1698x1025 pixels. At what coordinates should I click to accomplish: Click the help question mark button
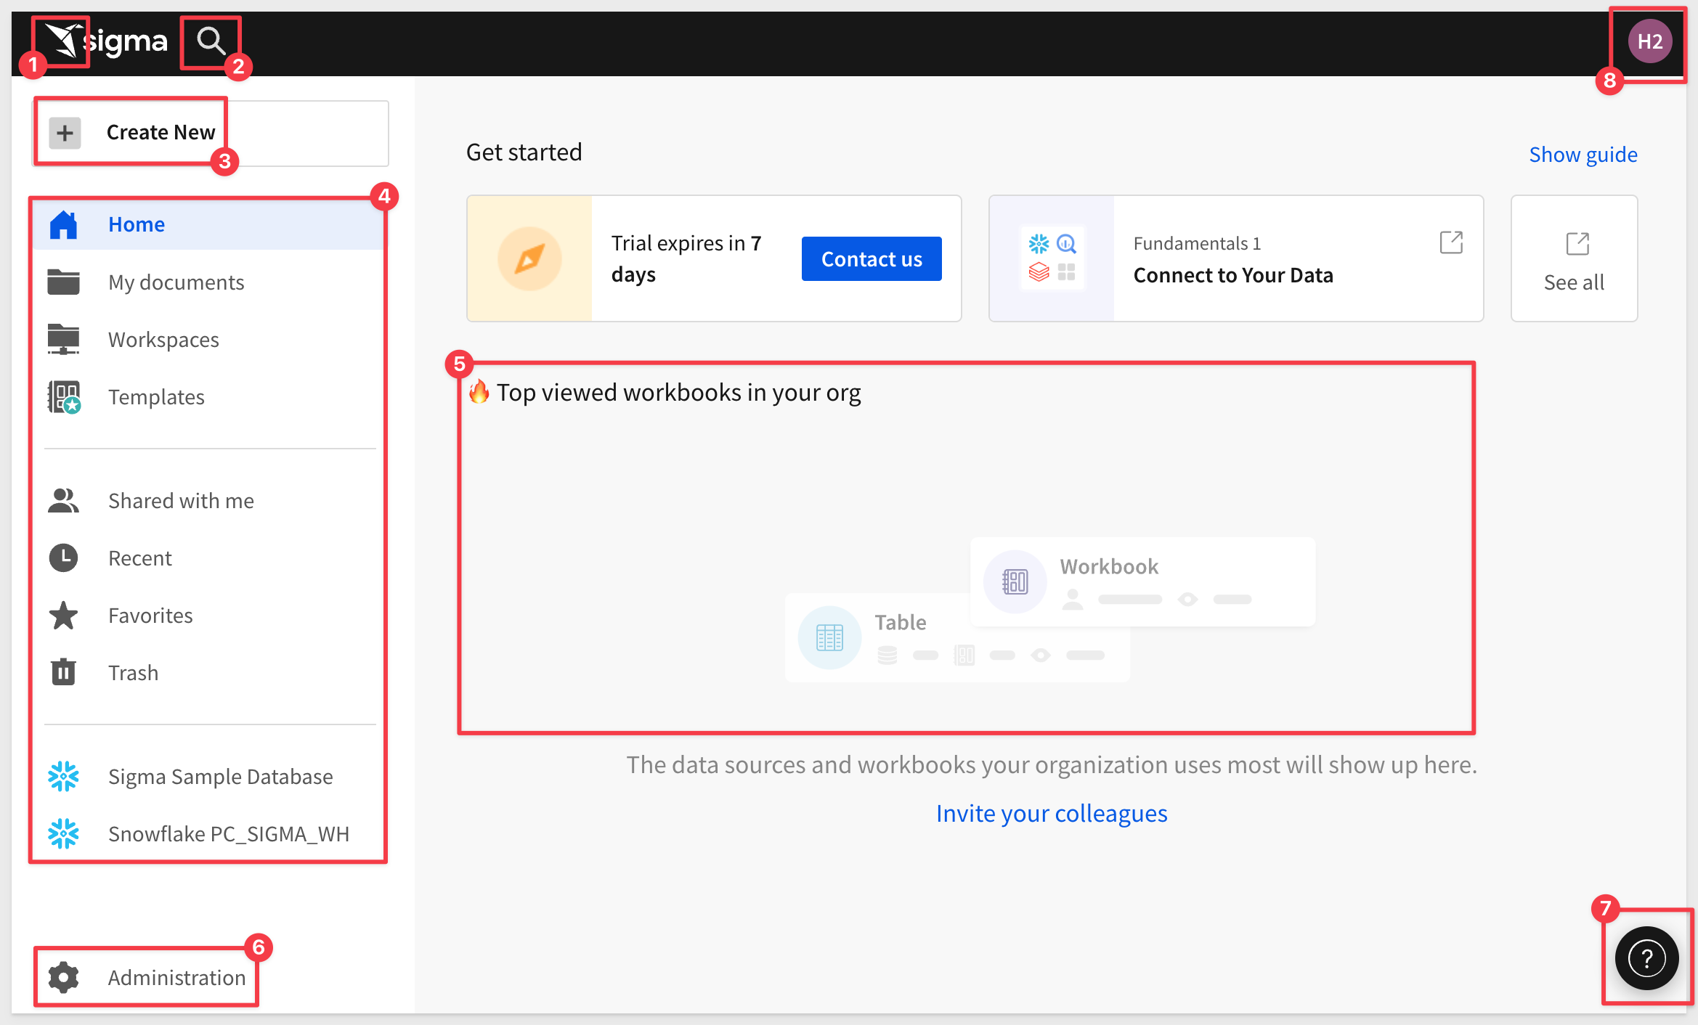pyautogui.click(x=1646, y=958)
